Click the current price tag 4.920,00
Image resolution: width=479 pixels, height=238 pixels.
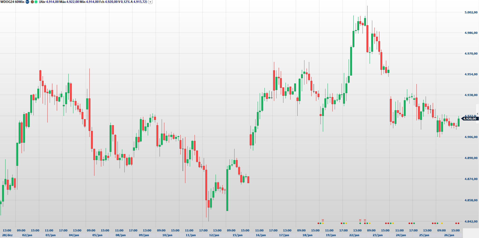point(470,119)
